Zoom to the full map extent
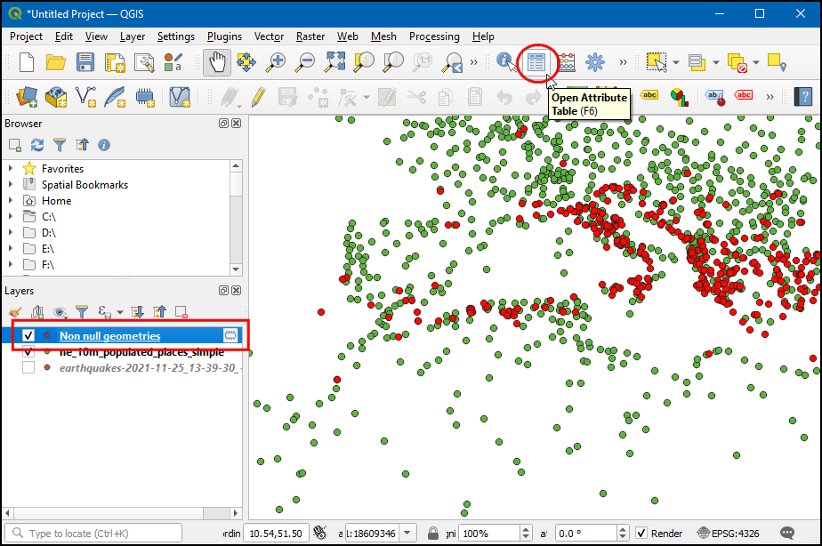 [335, 64]
